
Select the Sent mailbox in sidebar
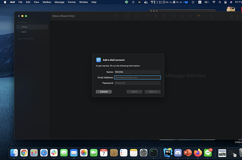[32, 32]
